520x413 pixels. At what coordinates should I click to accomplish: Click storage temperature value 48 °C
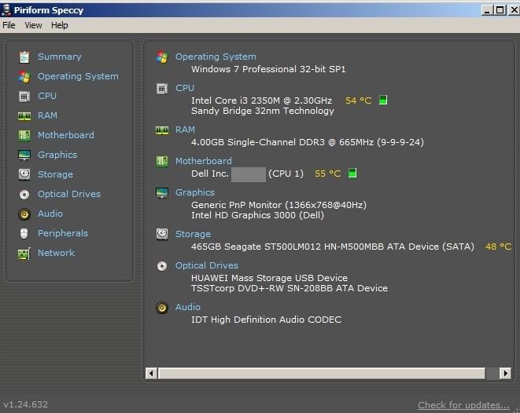[x=499, y=247]
